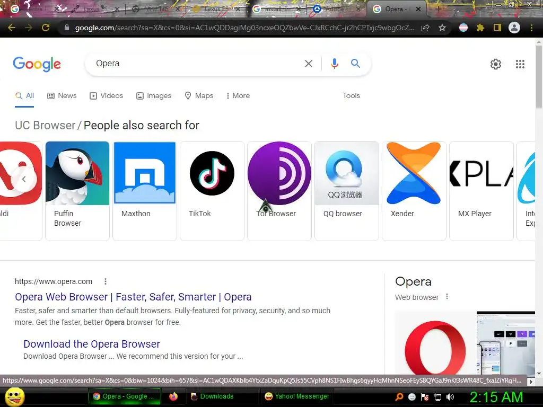Open the Tor Browser card
This screenshot has height=407, width=543.
[279, 191]
